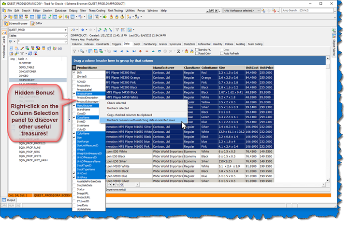Select SQLN_PROF_UNIT_HASH table in list
This screenshot has width=348, height=225.
click(33, 160)
